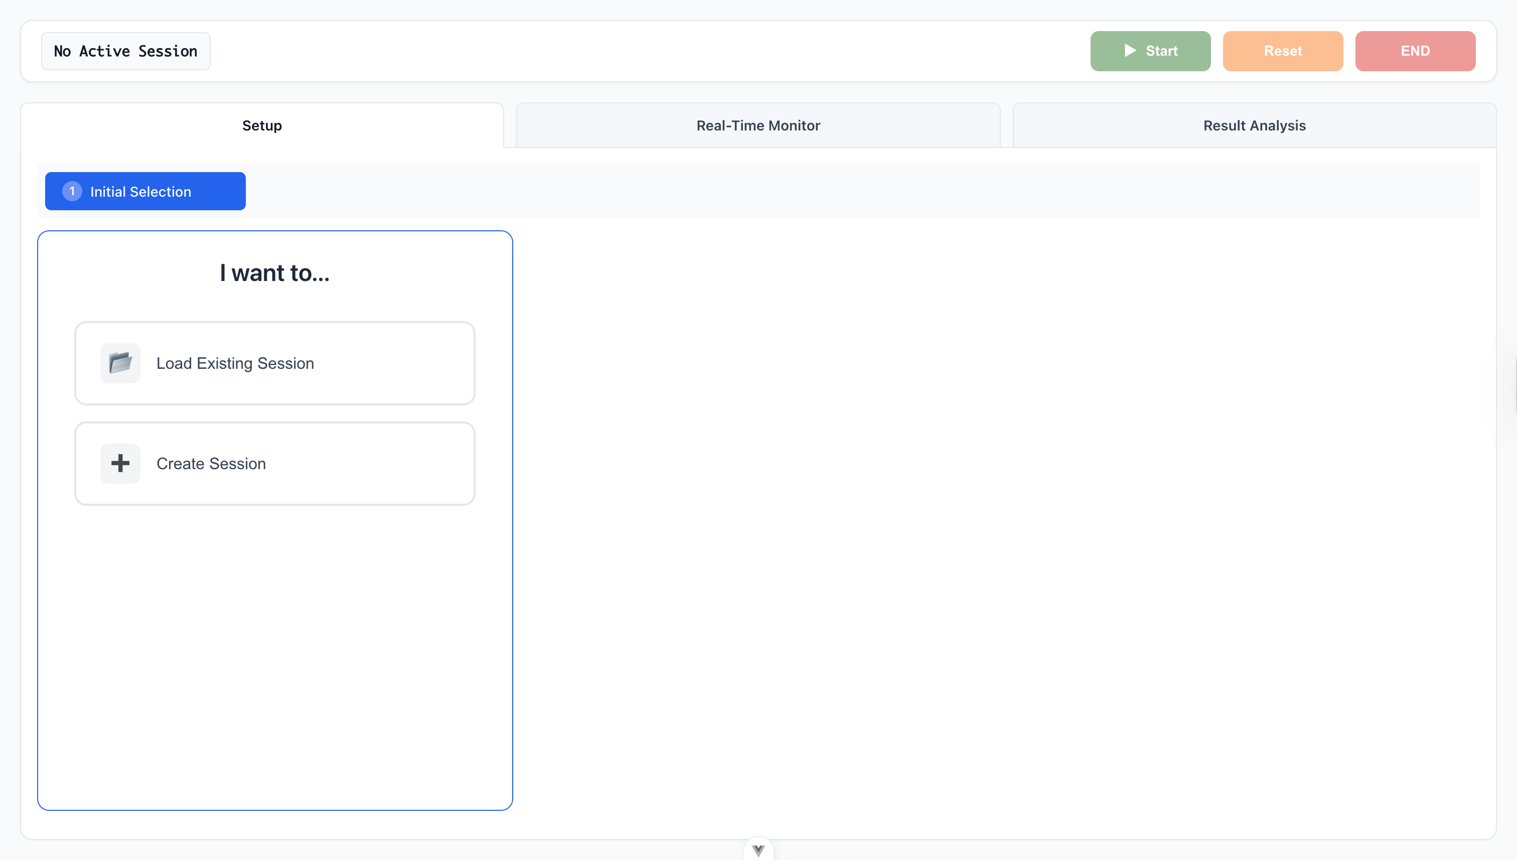This screenshot has height=860, width=1517.
Task: Click the gray step bar right of Initial Selection
Action: (x=827, y=191)
